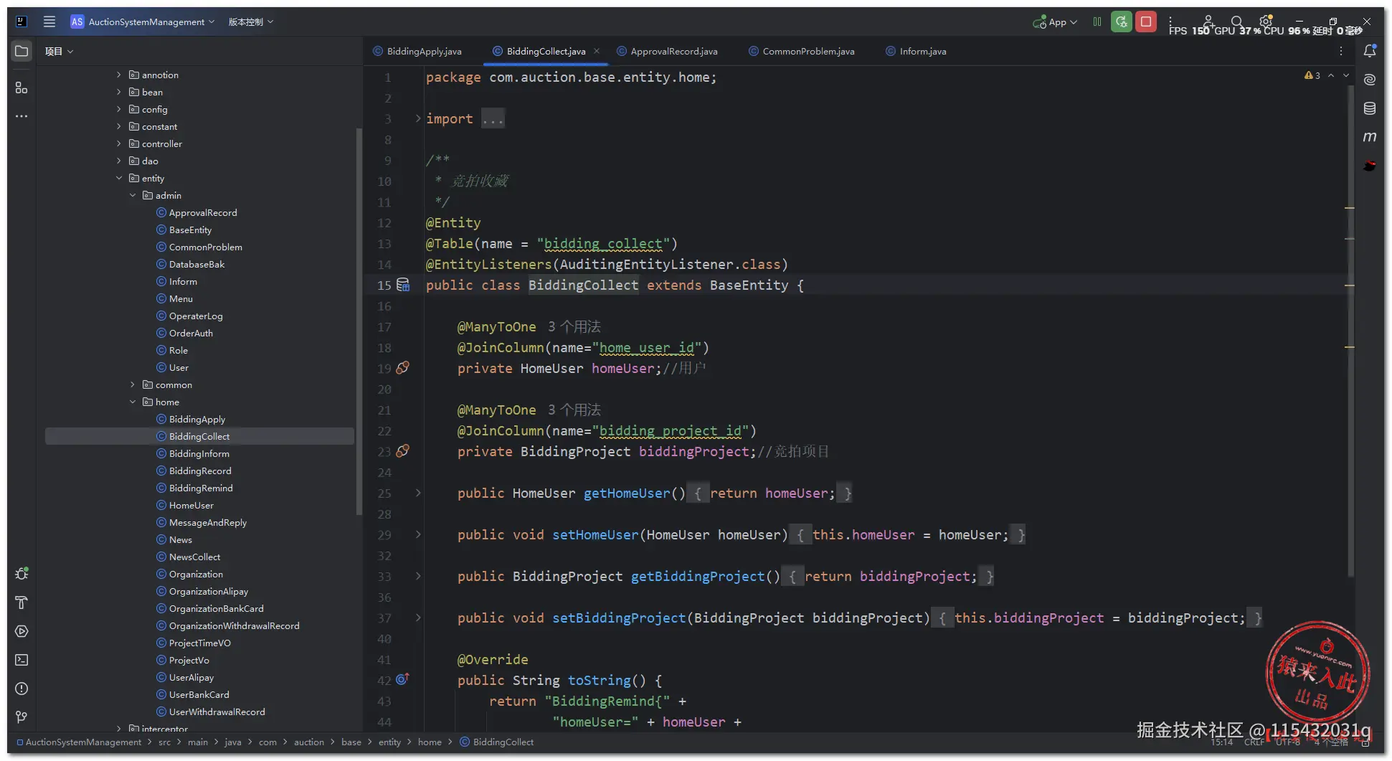Open the Terminal tool window
The width and height of the screenshot is (1392, 761).
click(22, 660)
